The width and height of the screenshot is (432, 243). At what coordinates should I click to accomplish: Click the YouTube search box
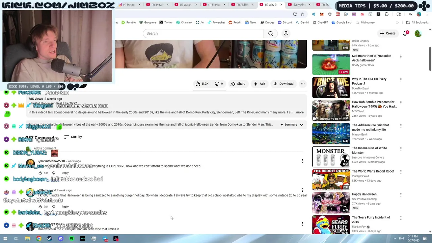[203, 33]
